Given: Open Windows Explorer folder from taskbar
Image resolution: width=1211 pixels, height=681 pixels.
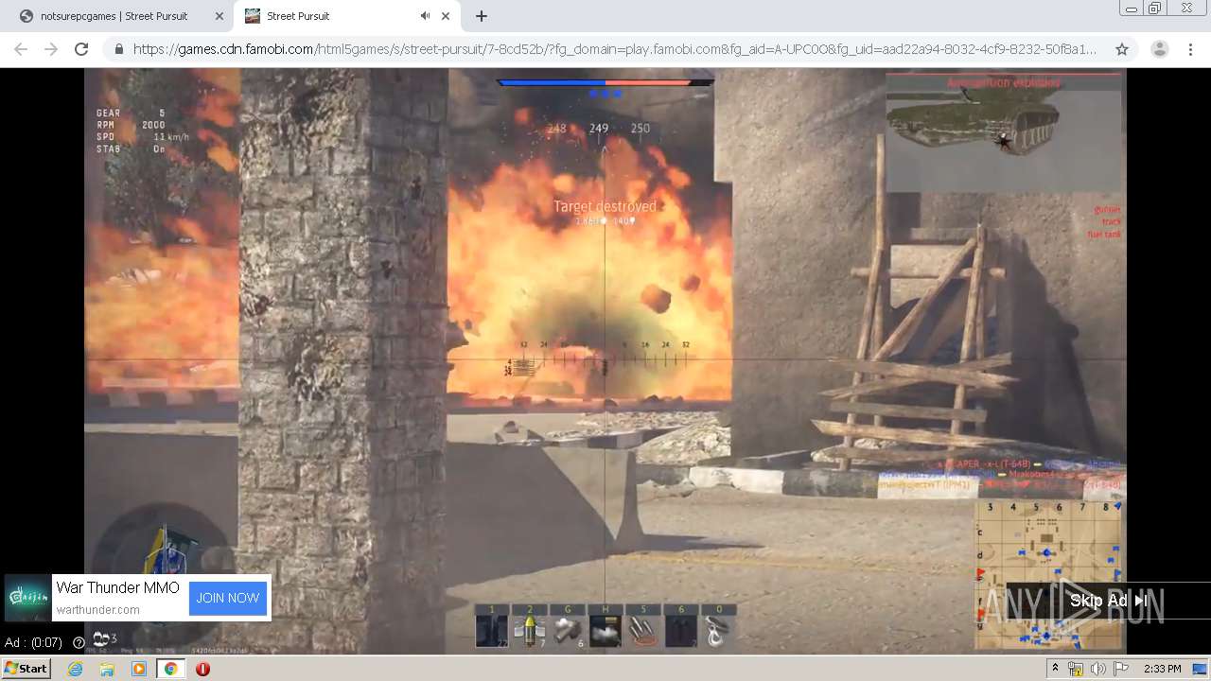Looking at the screenshot, I should (107, 669).
